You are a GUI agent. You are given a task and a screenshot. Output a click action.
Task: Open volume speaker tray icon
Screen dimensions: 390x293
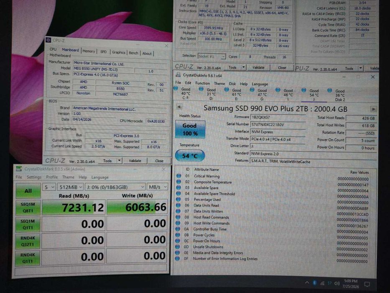337,283
